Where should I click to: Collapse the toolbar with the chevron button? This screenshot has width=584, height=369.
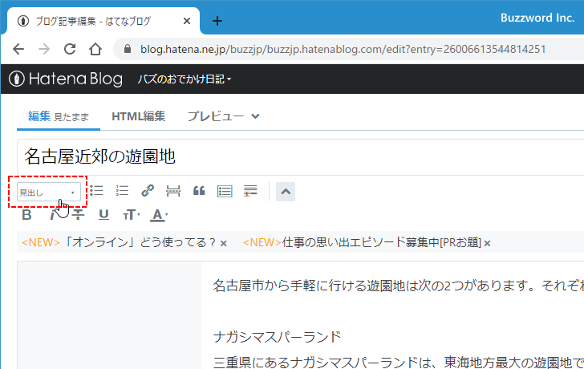(x=286, y=192)
